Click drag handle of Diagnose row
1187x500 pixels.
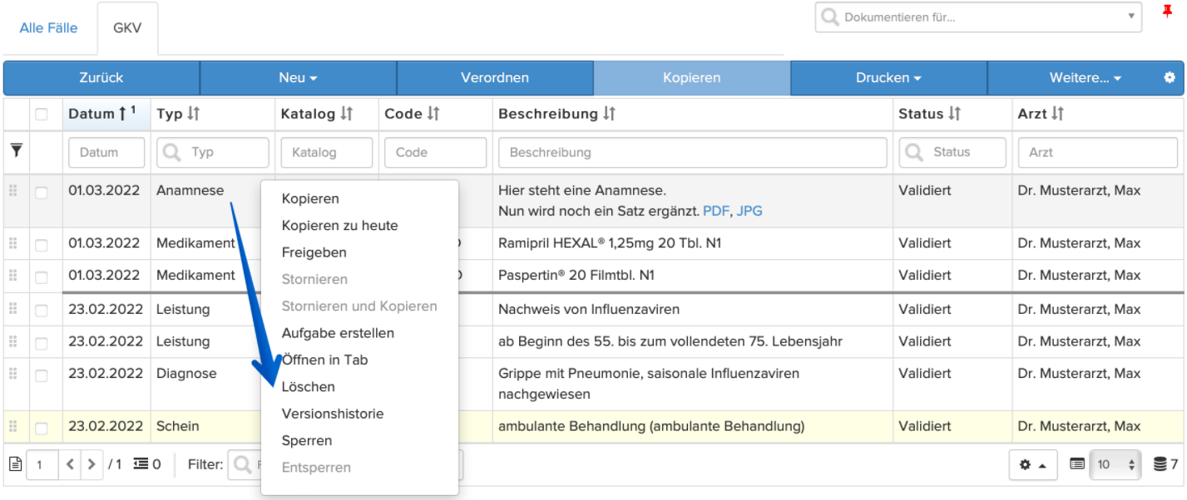(12, 374)
